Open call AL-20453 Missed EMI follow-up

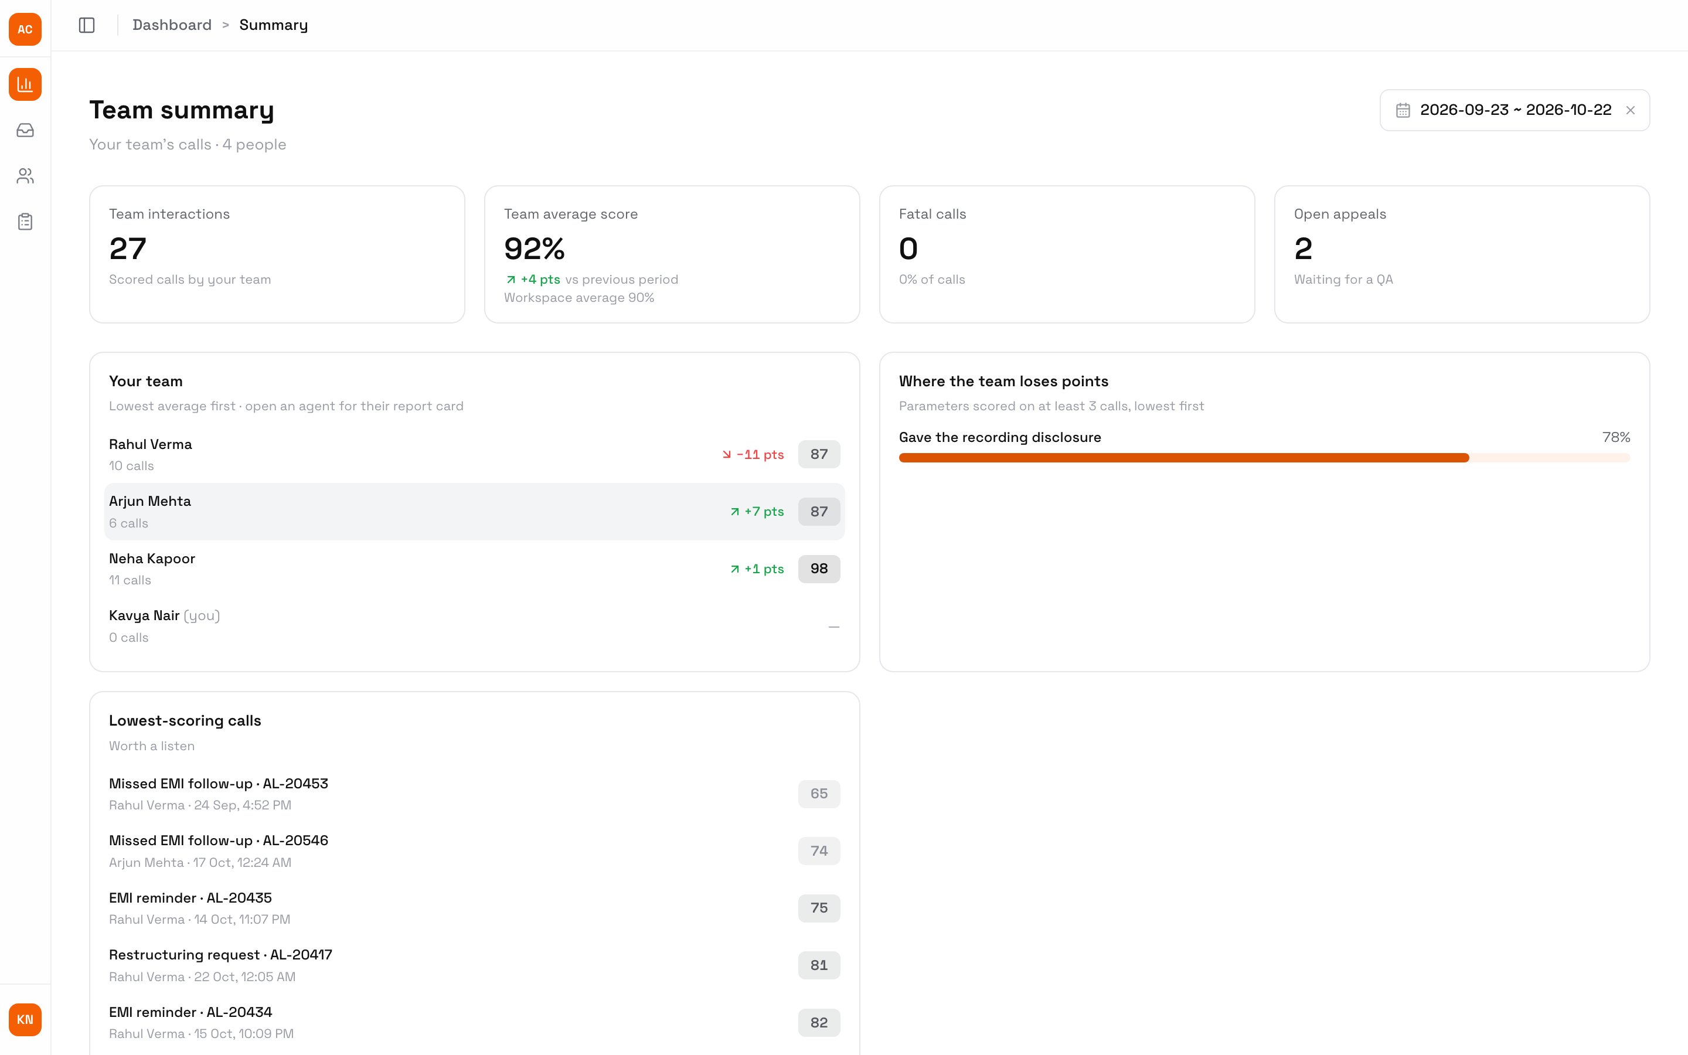[x=474, y=794]
